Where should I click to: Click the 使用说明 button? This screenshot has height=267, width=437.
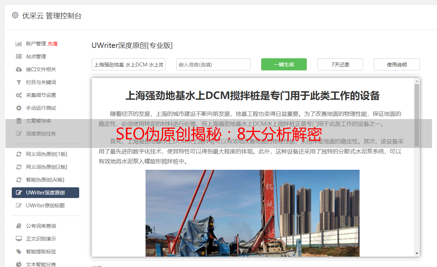pyautogui.click(x=397, y=64)
